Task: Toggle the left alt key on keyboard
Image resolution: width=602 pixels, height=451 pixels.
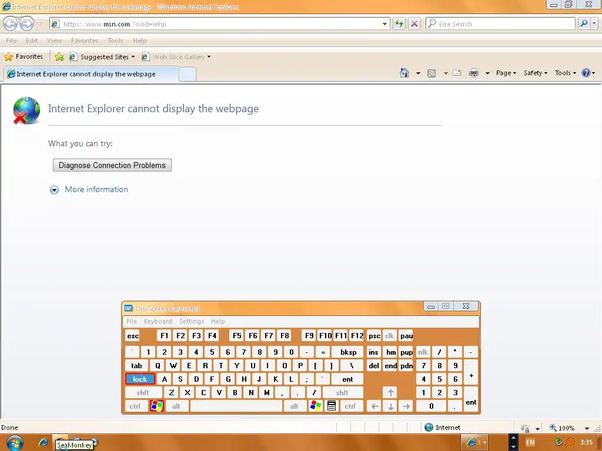Action: 176,406
